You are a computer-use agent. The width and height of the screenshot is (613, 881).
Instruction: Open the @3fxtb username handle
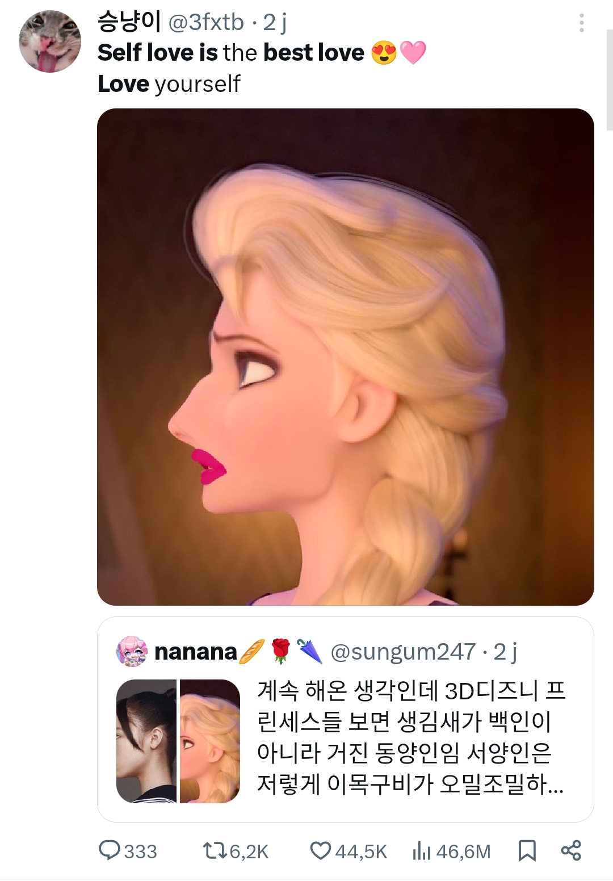[206, 22]
